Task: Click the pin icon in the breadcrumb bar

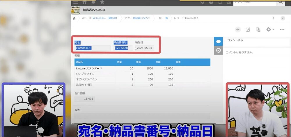Action: coord(273,18)
